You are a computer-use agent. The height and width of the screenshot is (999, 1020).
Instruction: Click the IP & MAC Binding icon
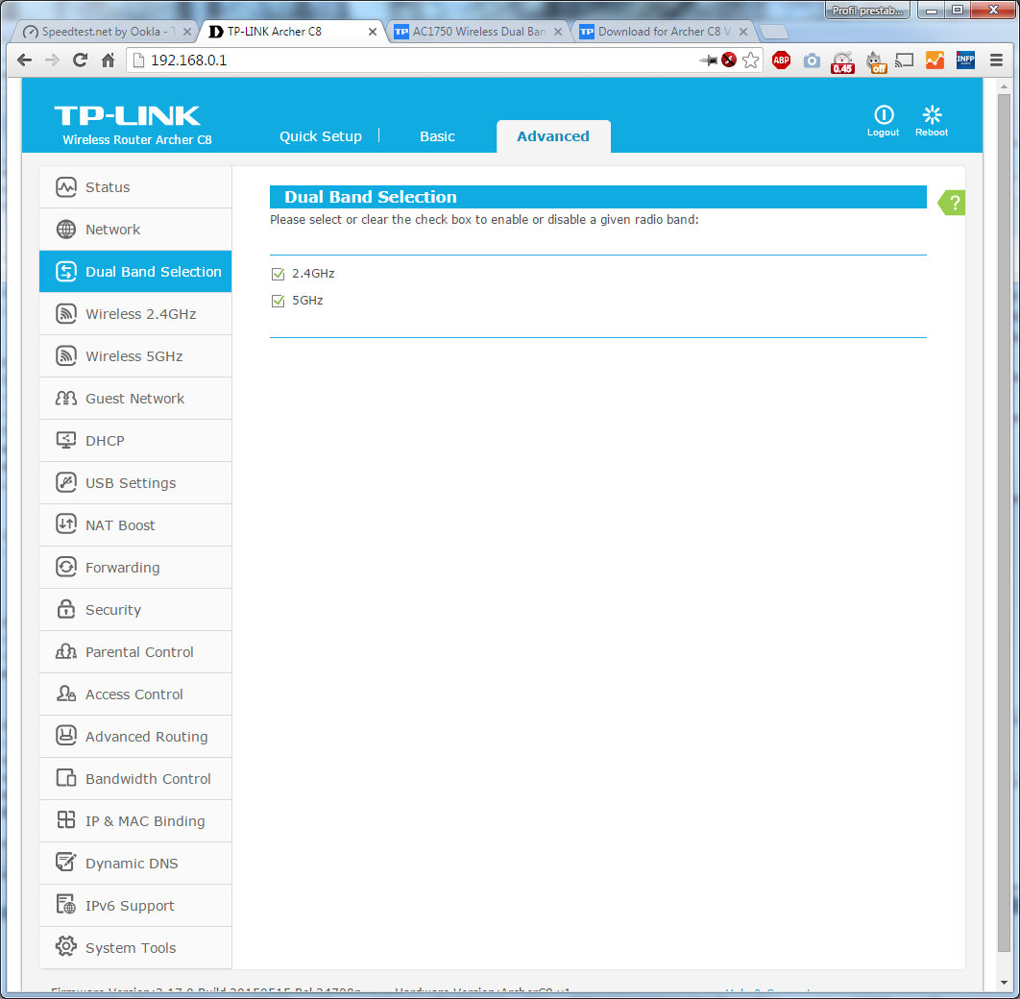pos(65,820)
